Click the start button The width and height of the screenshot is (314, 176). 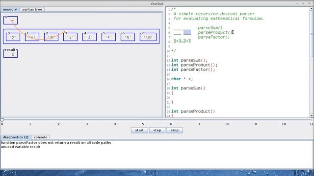139,130
